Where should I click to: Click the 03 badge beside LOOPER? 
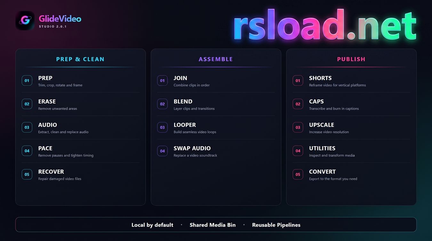click(x=162, y=127)
